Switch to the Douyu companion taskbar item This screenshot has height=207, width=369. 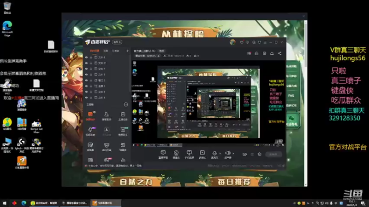point(106,203)
